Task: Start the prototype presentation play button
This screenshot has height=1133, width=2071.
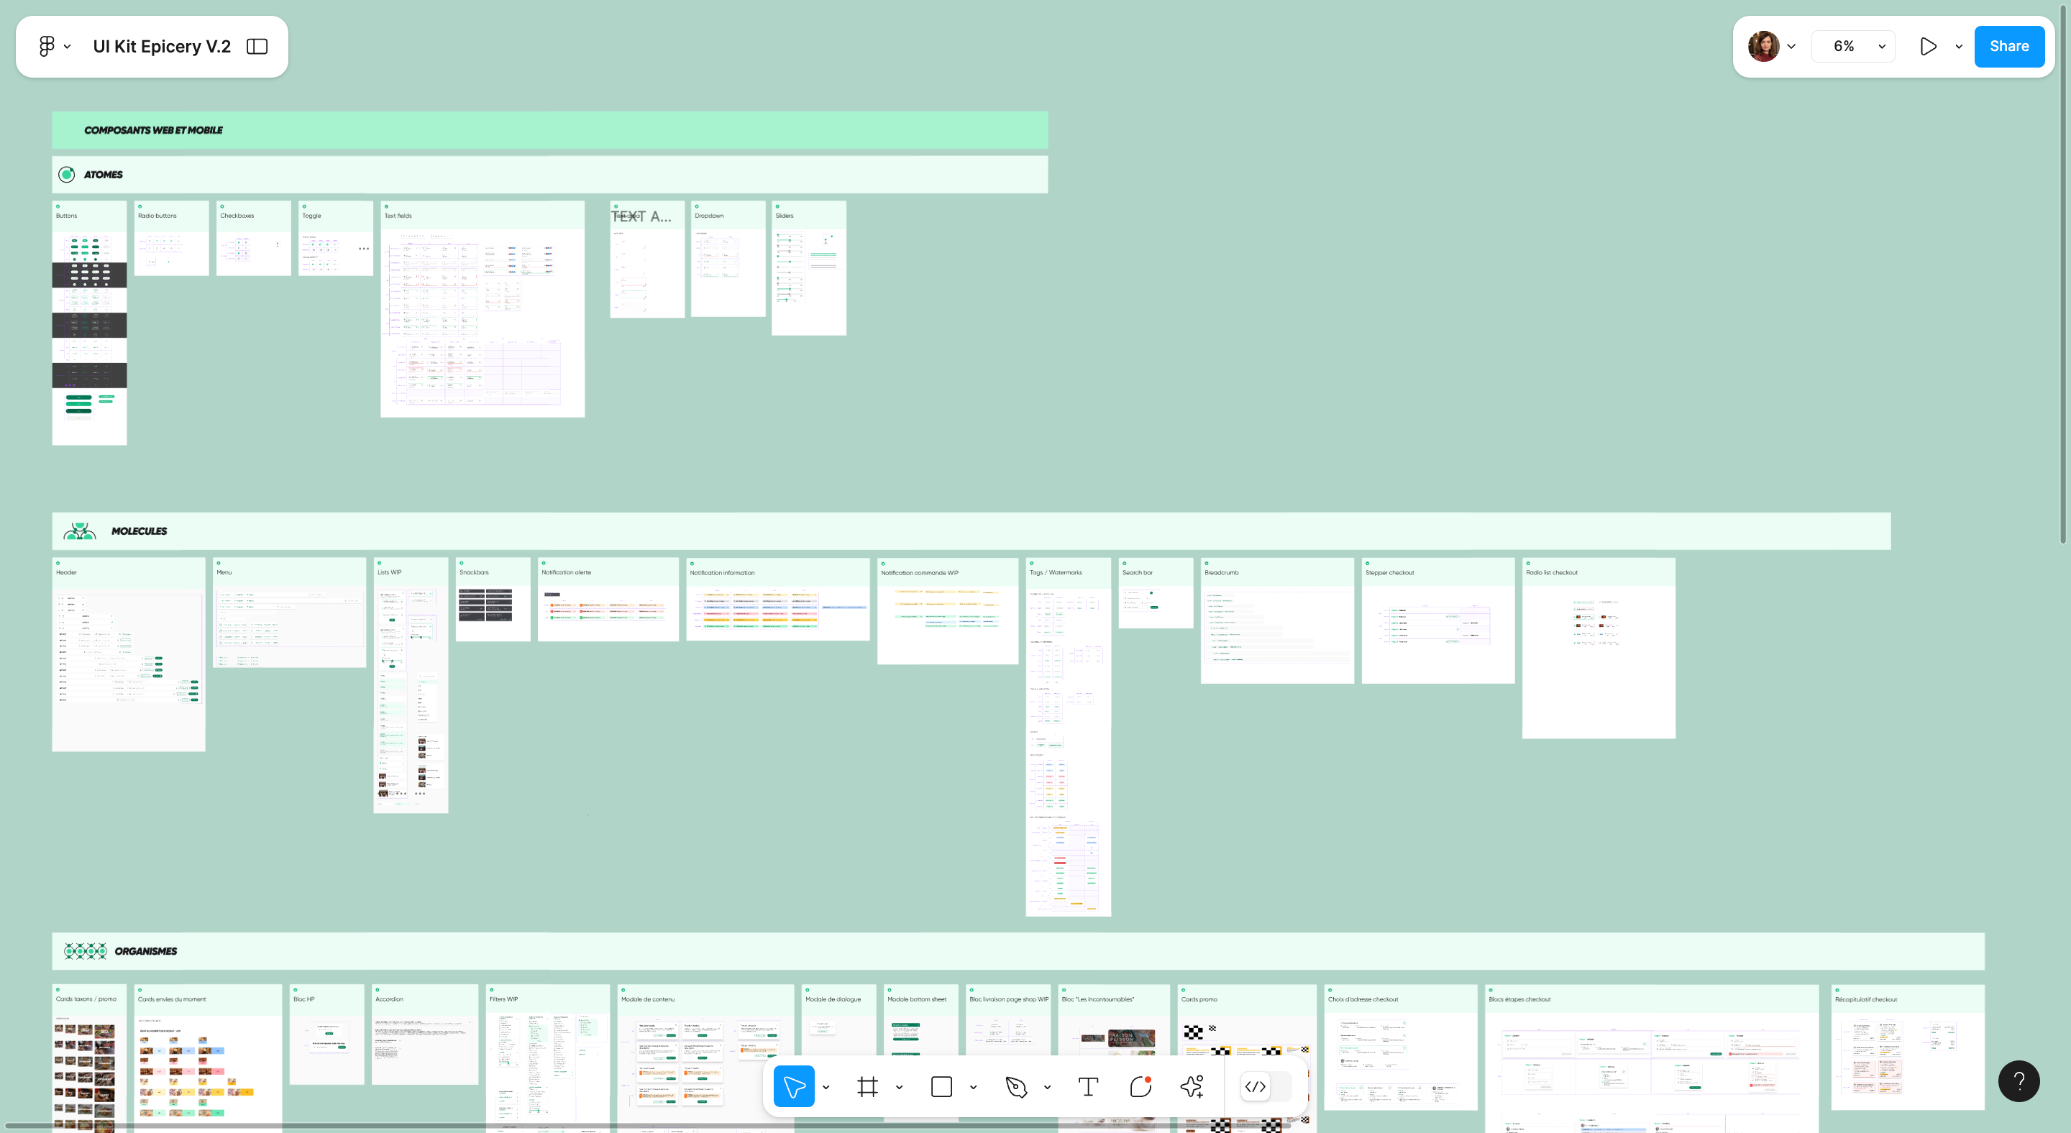Action: click(1928, 47)
